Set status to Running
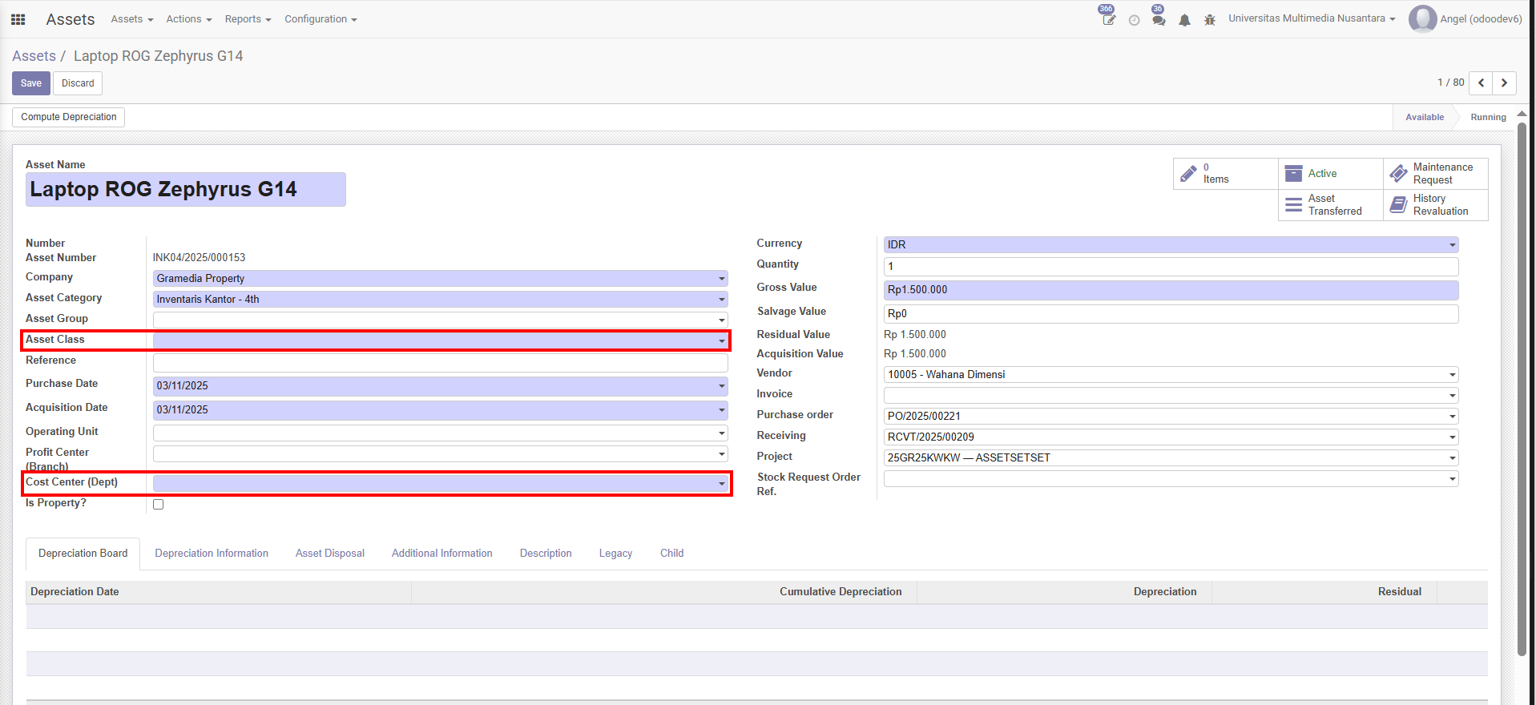Image resolution: width=1536 pixels, height=705 pixels. [1488, 117]
